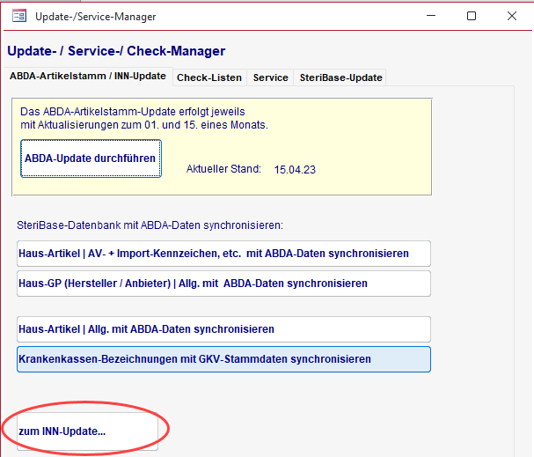Screen dimensions: 534x457
Task: Open the Service tab
Action: (270, 77)
